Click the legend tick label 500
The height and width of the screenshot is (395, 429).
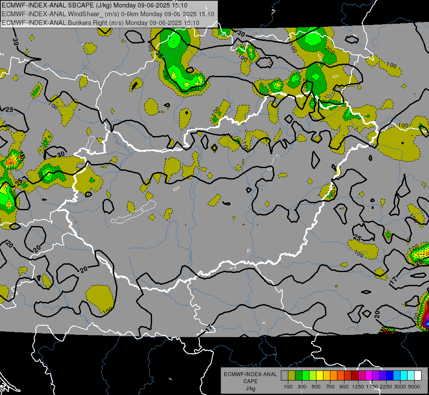[x=316, y=387]
